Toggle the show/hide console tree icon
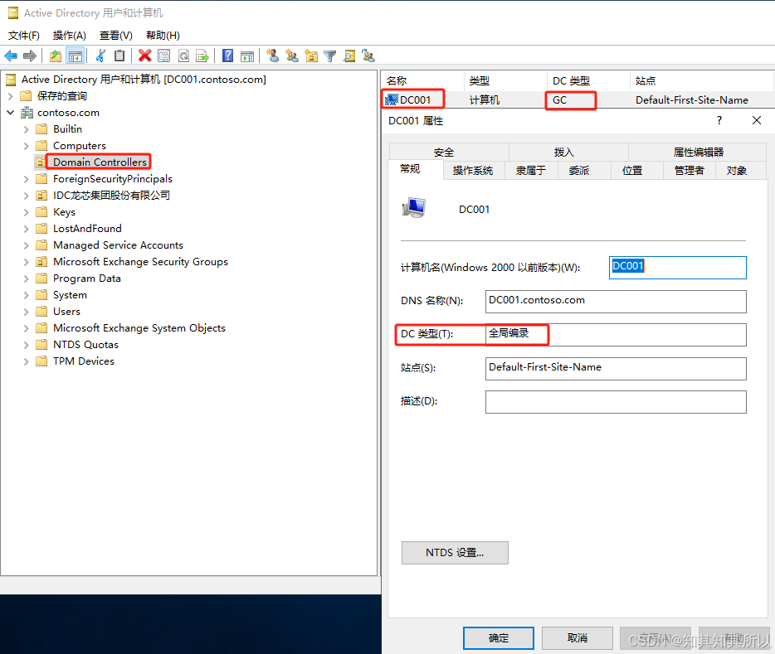 (x=76, y=56)
